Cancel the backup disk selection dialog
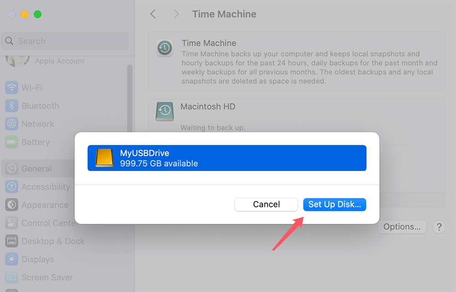 (266, 204)
